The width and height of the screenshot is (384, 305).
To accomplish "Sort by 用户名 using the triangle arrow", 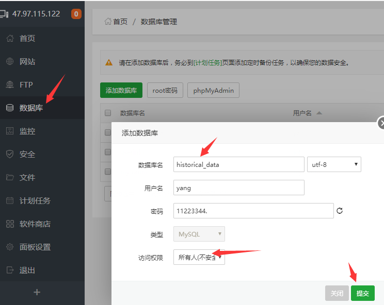I will (319, 113).
